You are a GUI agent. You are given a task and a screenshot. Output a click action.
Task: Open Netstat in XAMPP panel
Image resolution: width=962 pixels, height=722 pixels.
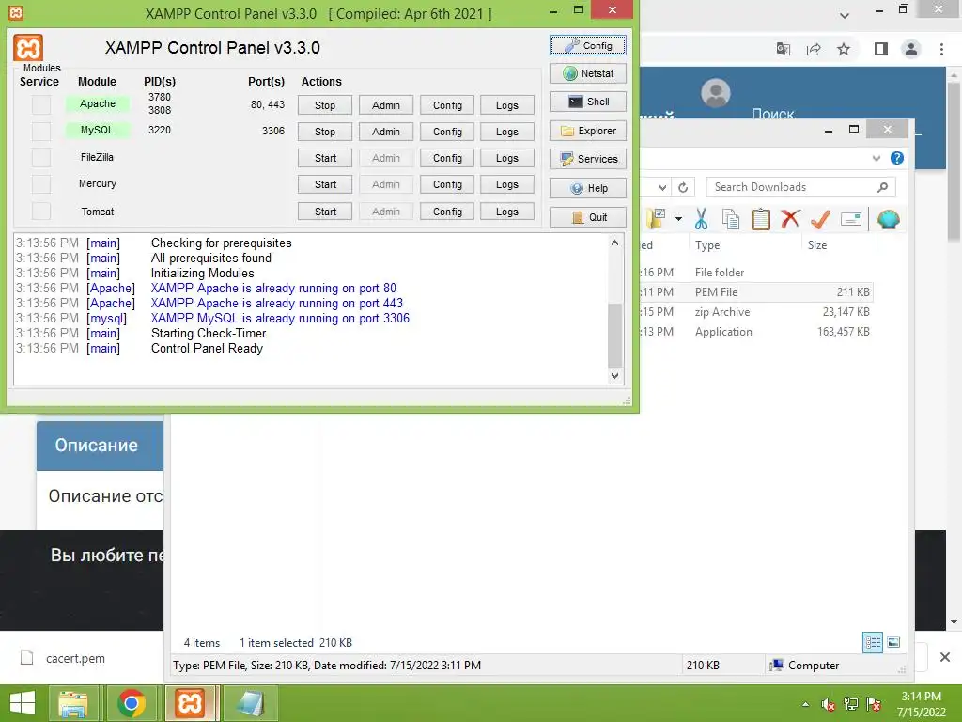click(x=588, y=73)
